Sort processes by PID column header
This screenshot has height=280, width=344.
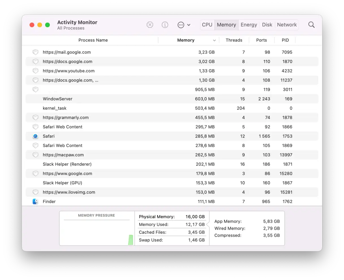point(285,40)
